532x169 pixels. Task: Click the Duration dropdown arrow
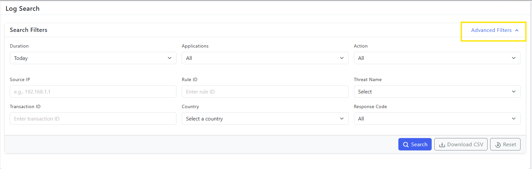click(x=170, y=58)
